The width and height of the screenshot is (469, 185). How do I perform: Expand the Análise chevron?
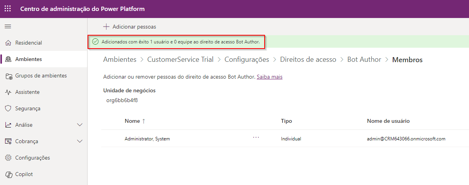pyautogui.click(x=80, y=125)
